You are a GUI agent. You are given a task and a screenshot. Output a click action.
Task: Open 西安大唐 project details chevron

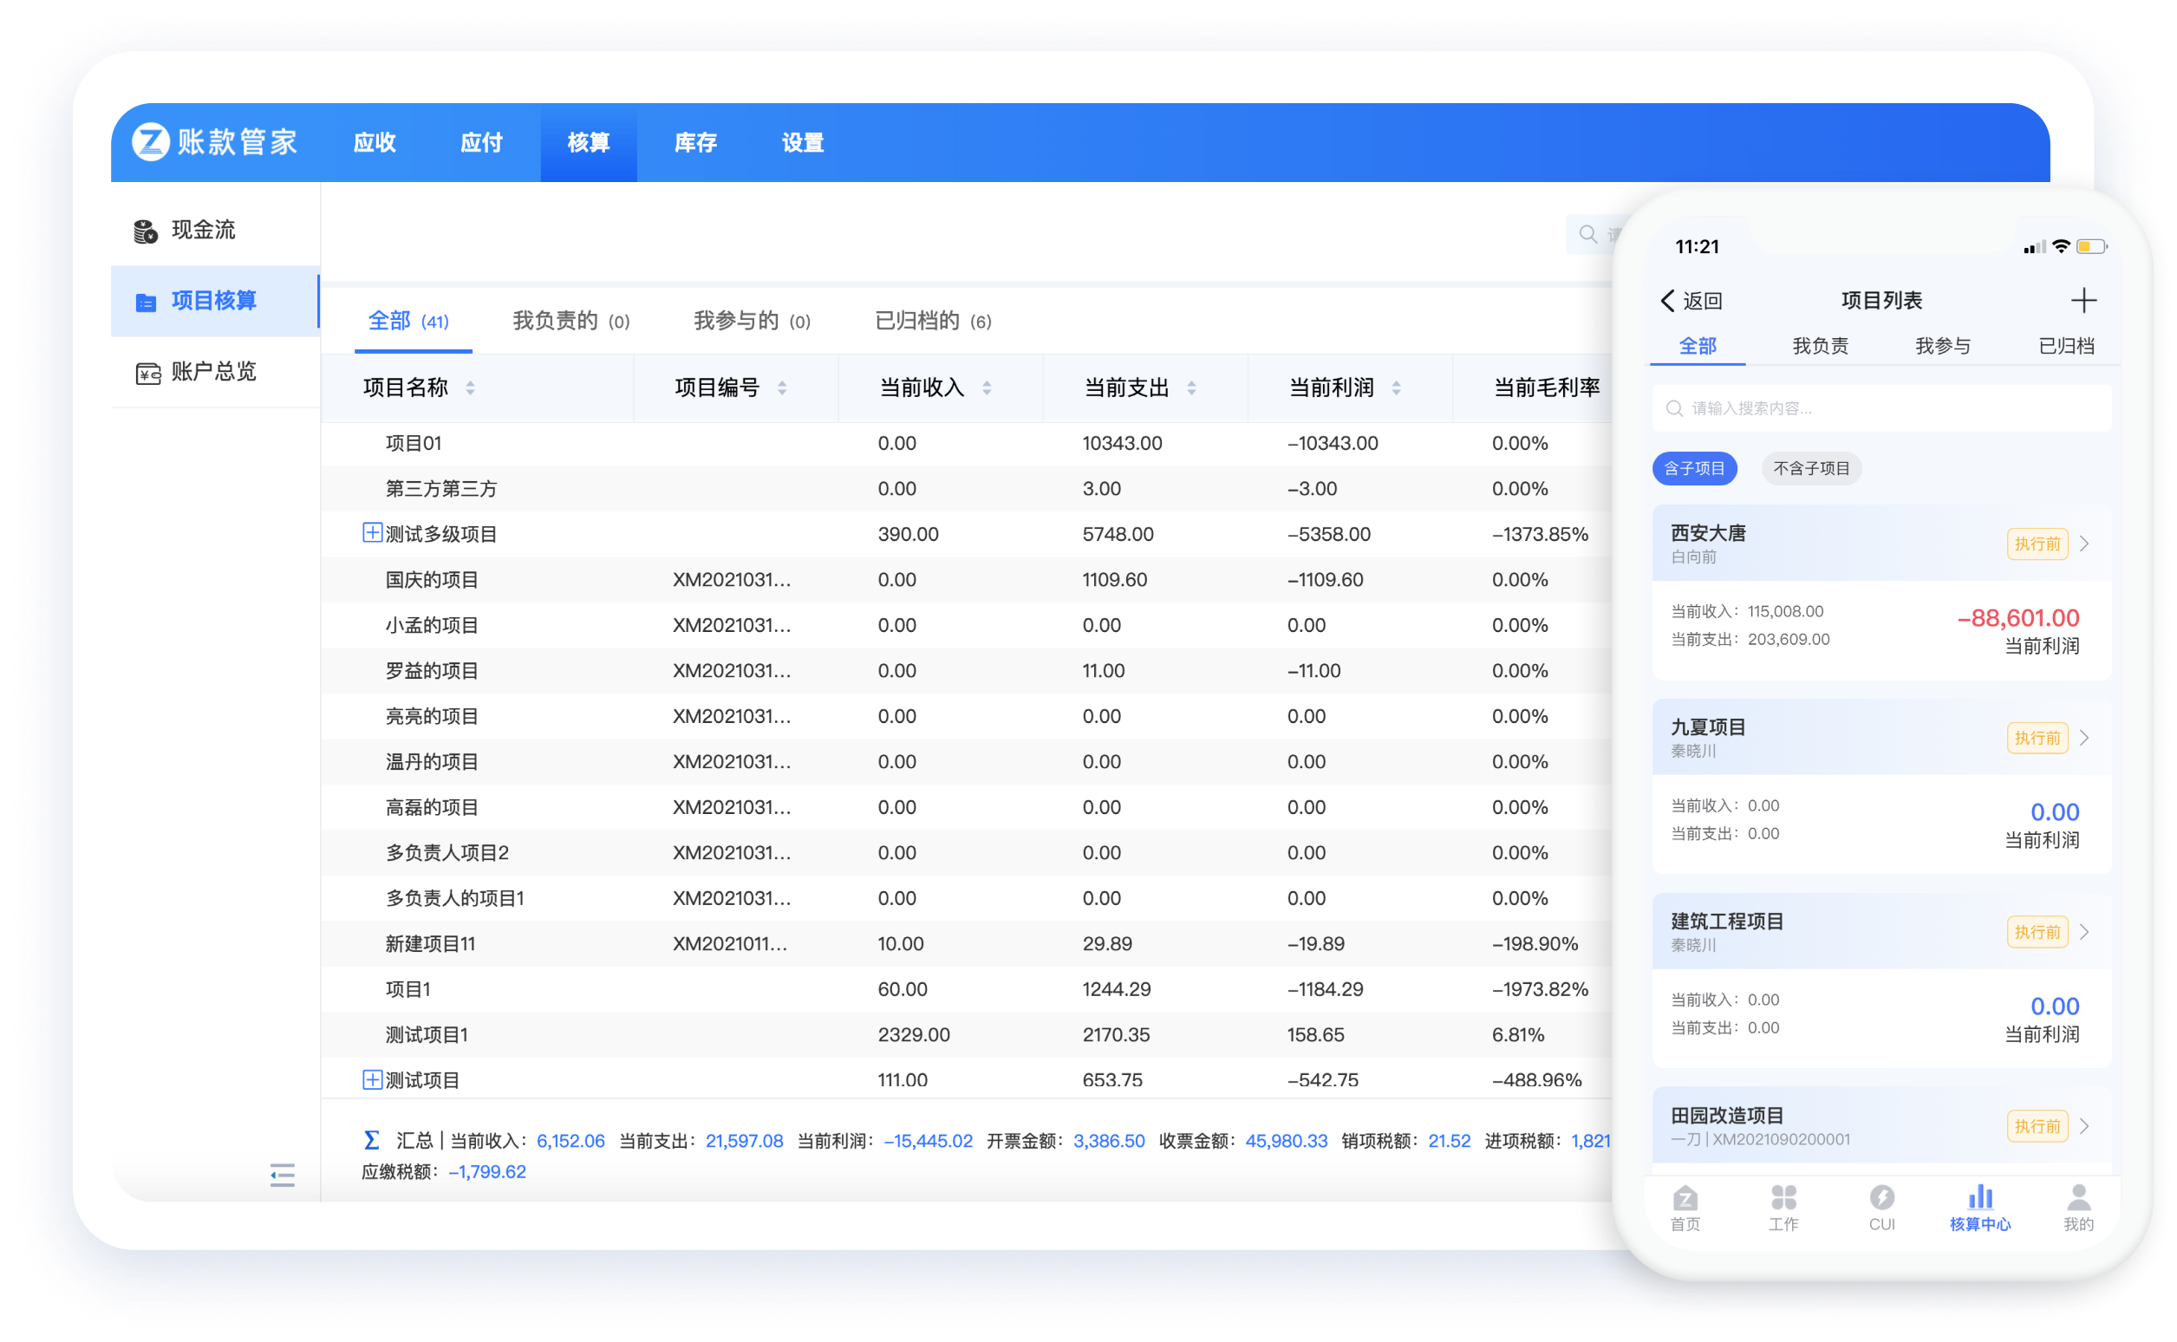click(x=2084, y=544)
